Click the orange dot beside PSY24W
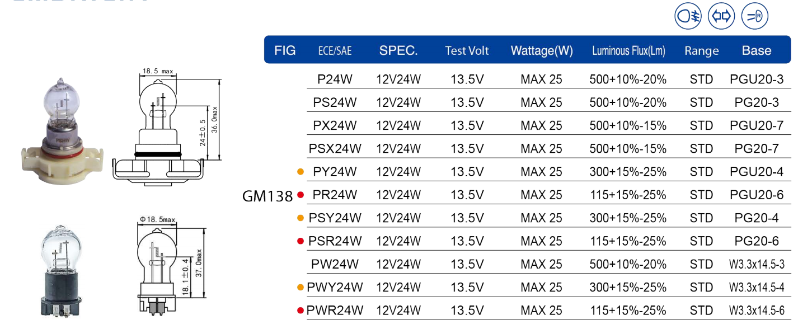 [x=301, y=218]
